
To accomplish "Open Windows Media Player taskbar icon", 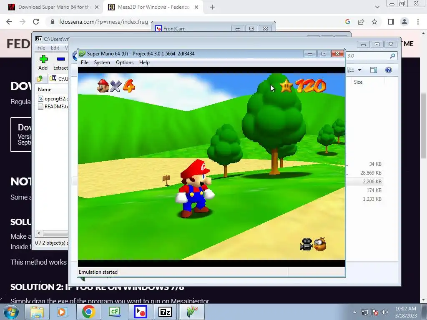I will [x=62, y=312].
